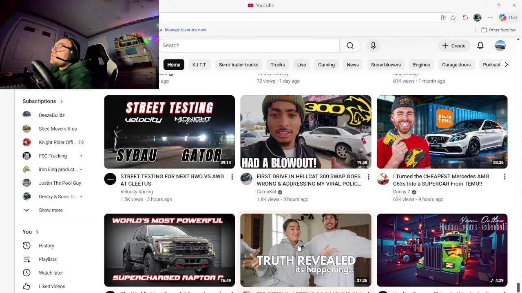Play the Hauling Dreams extended thumbnail
The image size is (522, 293).
[442, 250]
